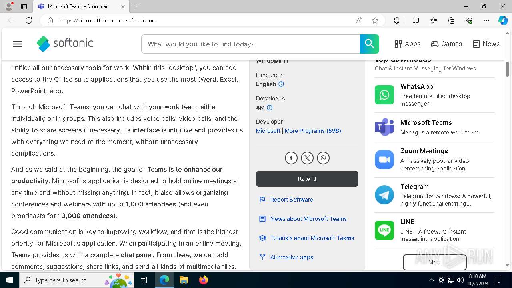The width and height of the screenshot is (512, 288).
Task: Open Edge Favorites list icon
Action: point(434,20)
